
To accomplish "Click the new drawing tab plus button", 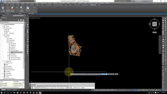I will click(x=27, y=16).
